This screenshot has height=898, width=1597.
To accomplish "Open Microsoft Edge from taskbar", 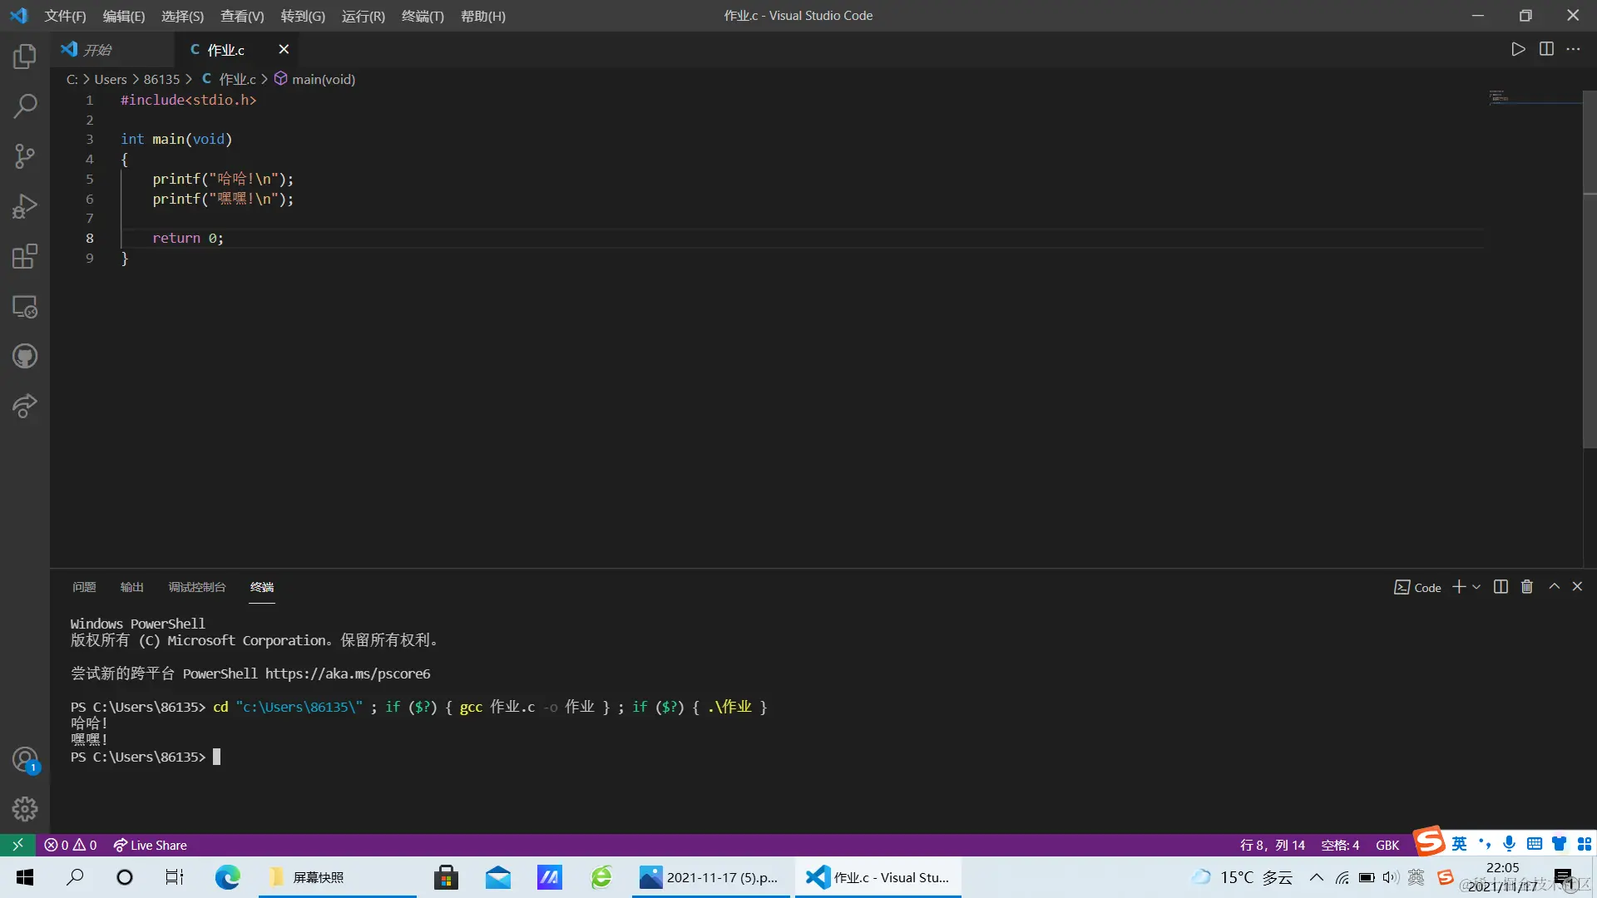I will tap(227, 877).
